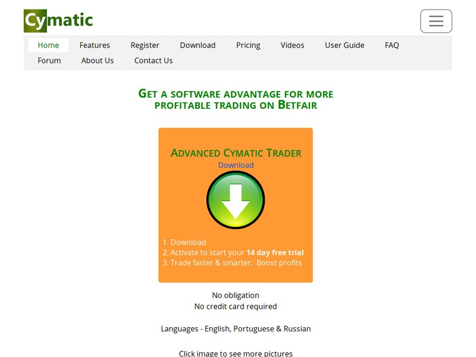
Task: Click the Advanced Cymatic Trader heading
Action: 236,153
